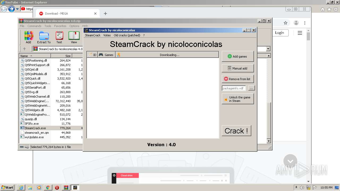Click the browser profile avatar icon
340x191 pixels.
click(x=296, y=23)
